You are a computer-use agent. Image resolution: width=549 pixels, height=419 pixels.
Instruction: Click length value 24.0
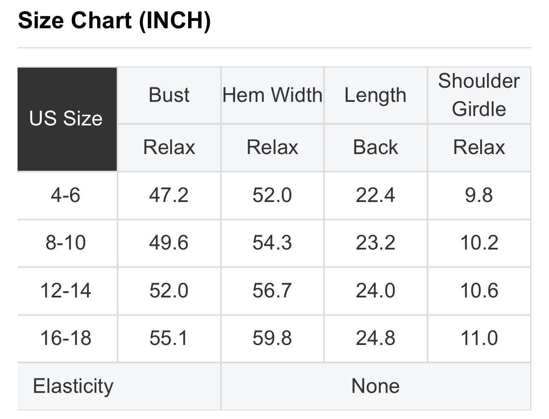tap(375, 291)
